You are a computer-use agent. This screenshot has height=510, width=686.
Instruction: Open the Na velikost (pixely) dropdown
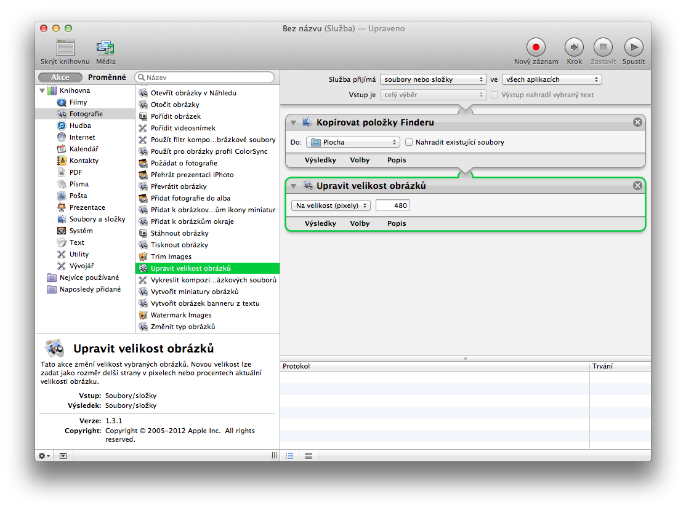331,205
